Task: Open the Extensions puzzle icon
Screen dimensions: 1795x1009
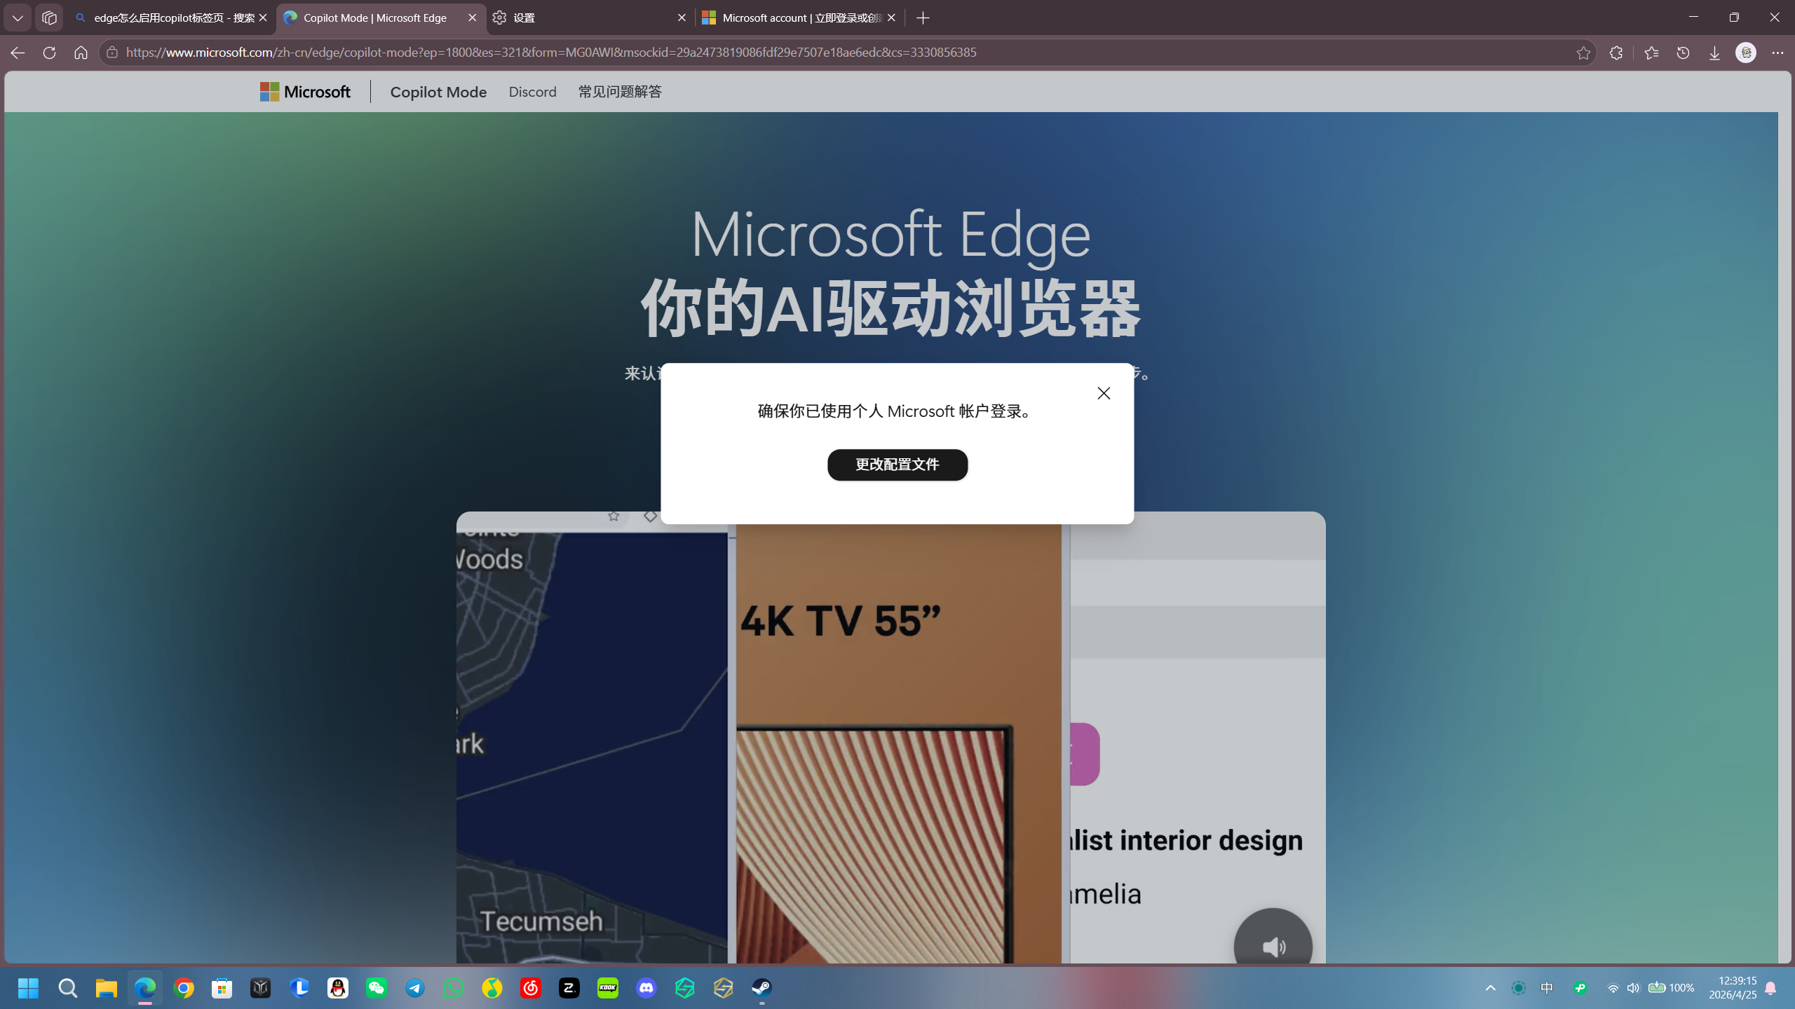Action: 1616,53
